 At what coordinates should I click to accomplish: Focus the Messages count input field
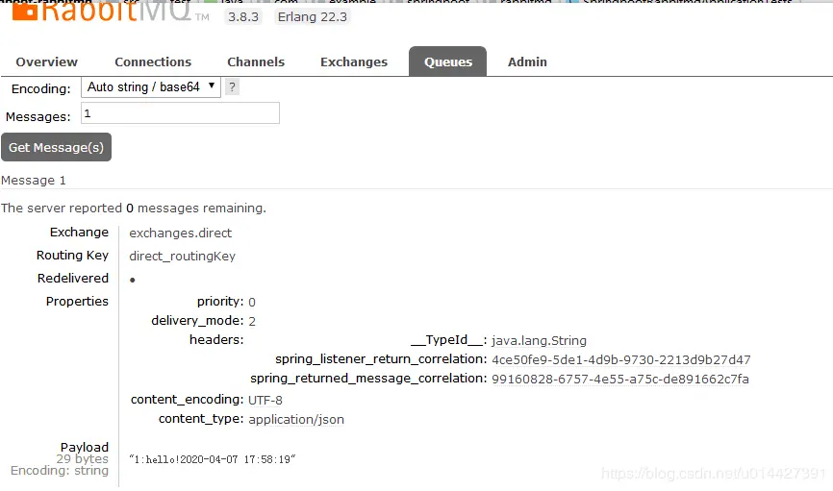pos(180,113)
